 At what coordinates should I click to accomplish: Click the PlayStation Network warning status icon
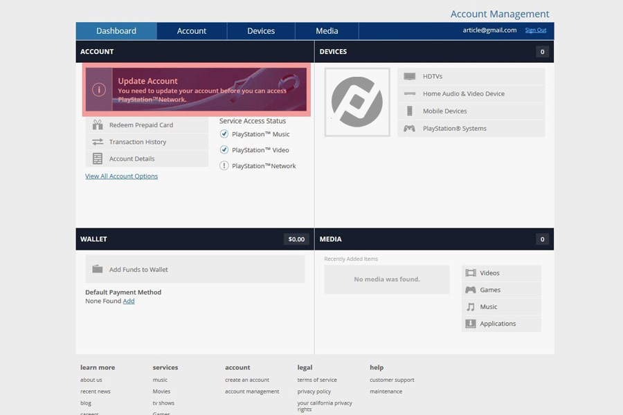[224, 165]
